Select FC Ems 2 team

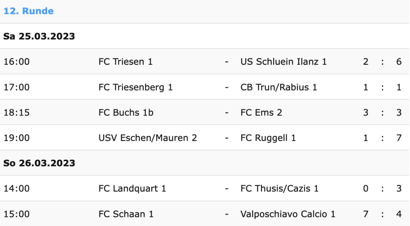click(x=261, y=113)
